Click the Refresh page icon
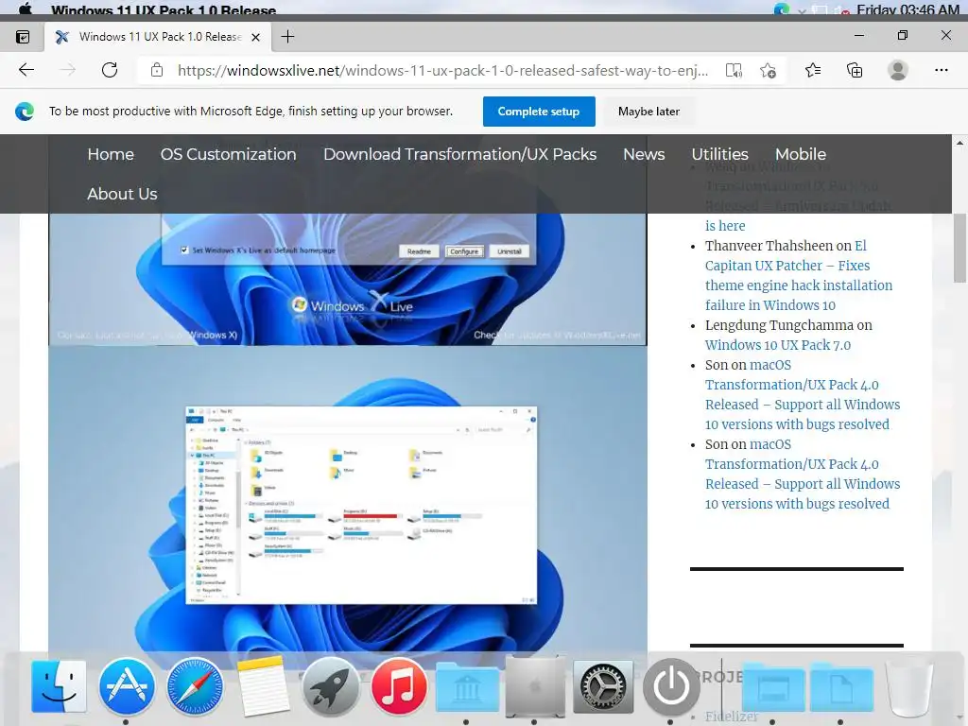 click(x=110, y=70)
